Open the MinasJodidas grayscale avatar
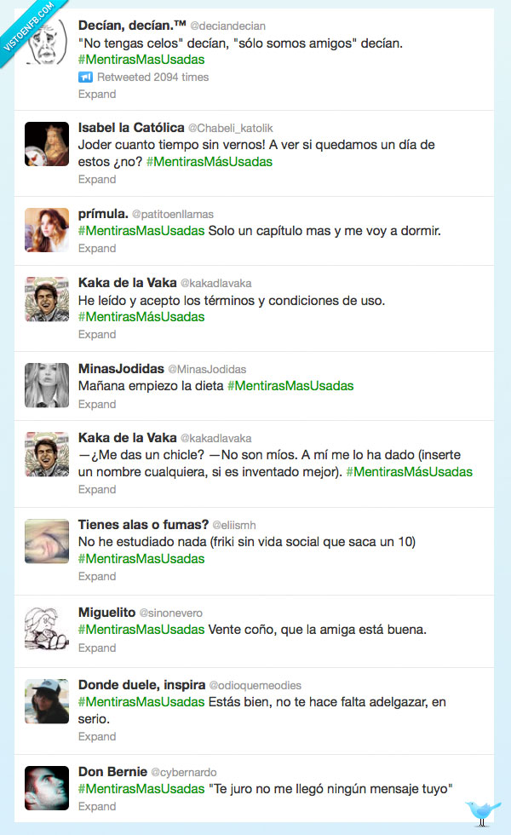This screenshot has width=511, height=835. point(47,385)
